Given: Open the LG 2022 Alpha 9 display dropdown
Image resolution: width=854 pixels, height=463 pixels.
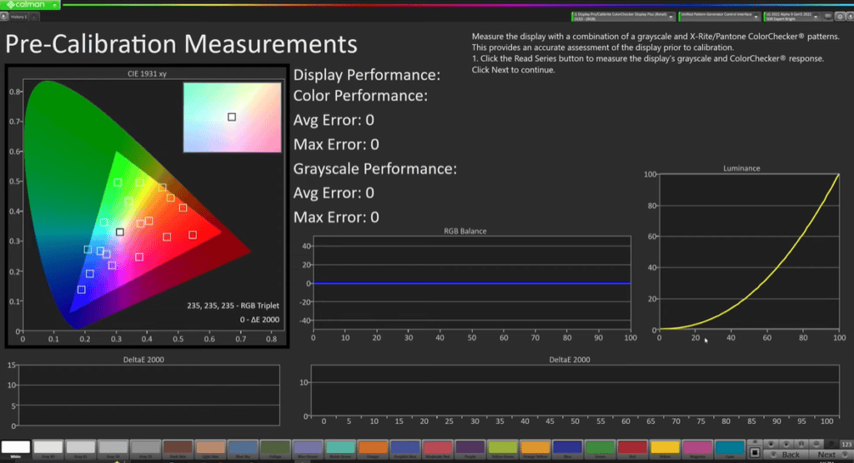Looking at the screenshot, I should (792, 17).
